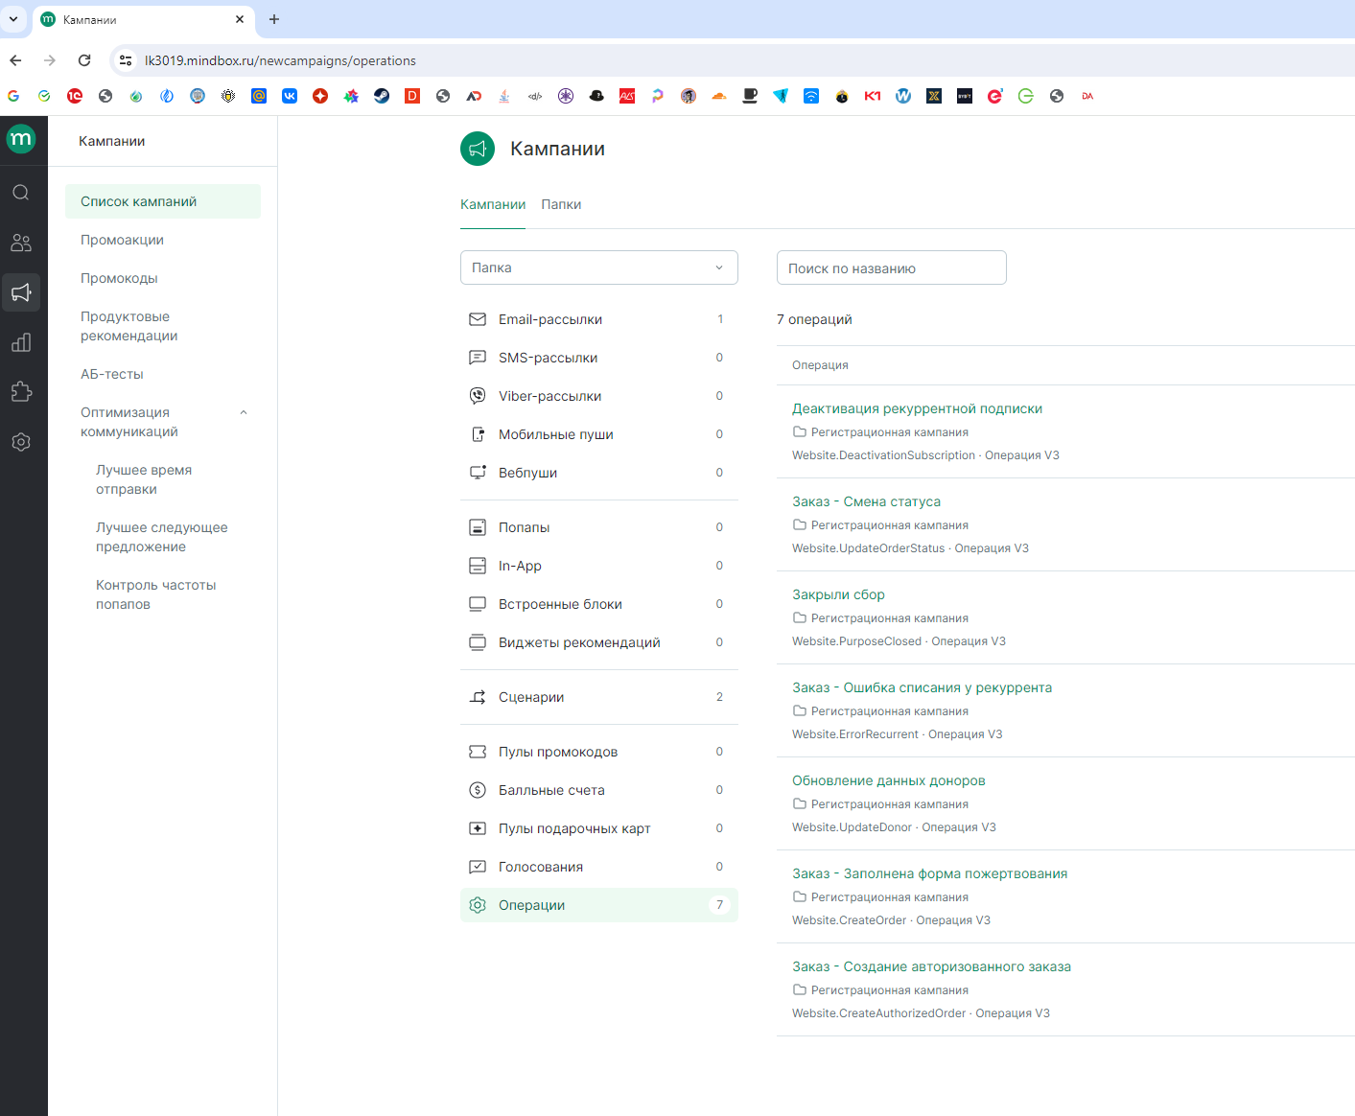Open АБ-тесты in the side menu
1355x1116 pixels.
point(112,374)
